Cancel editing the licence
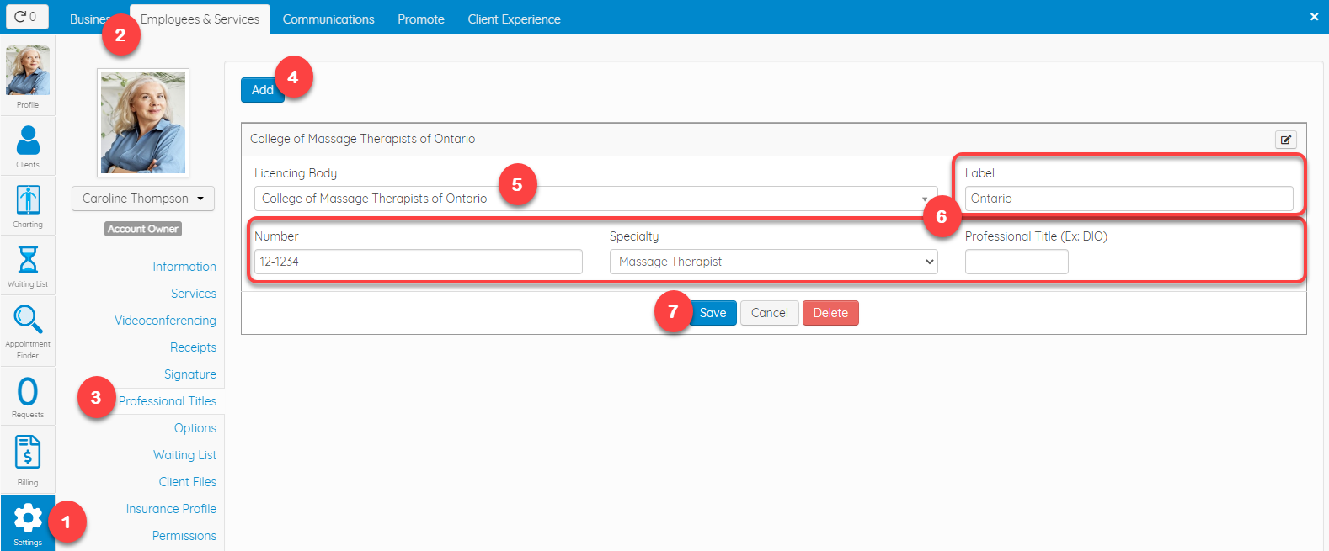Viewport: 1329px width, 551px height. (770, 313)
